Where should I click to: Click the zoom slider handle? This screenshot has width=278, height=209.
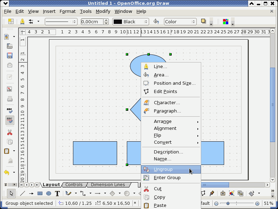pos(228,203)
